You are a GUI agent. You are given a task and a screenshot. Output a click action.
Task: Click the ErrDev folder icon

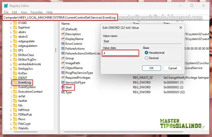pyautogui.click(x=15, y=73)
